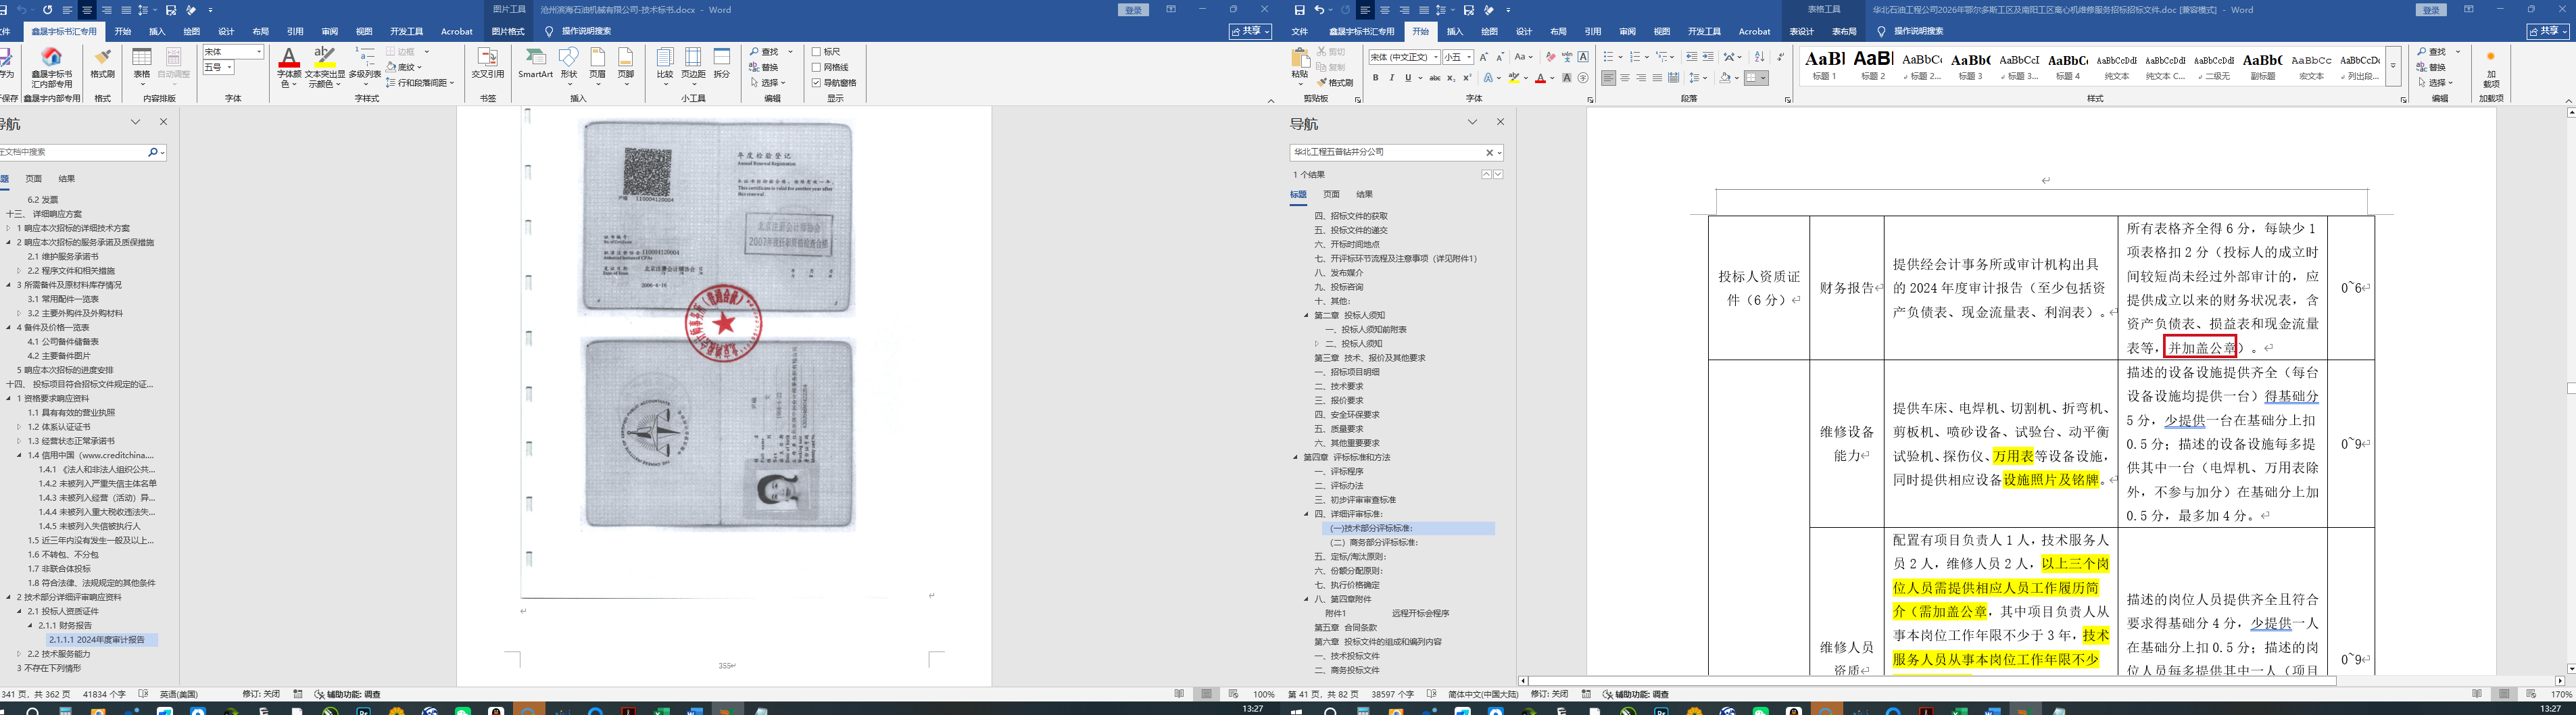Expand '2.2 技术服务能力' in left navigation

coord(19,654)
